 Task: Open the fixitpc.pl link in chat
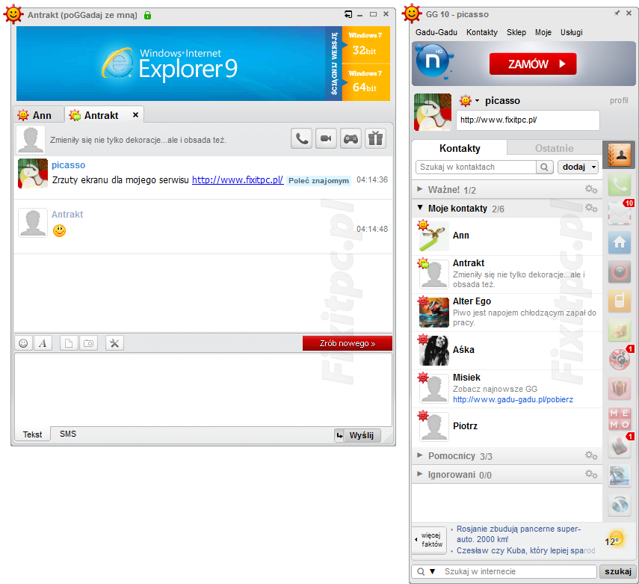coord(238,180)
